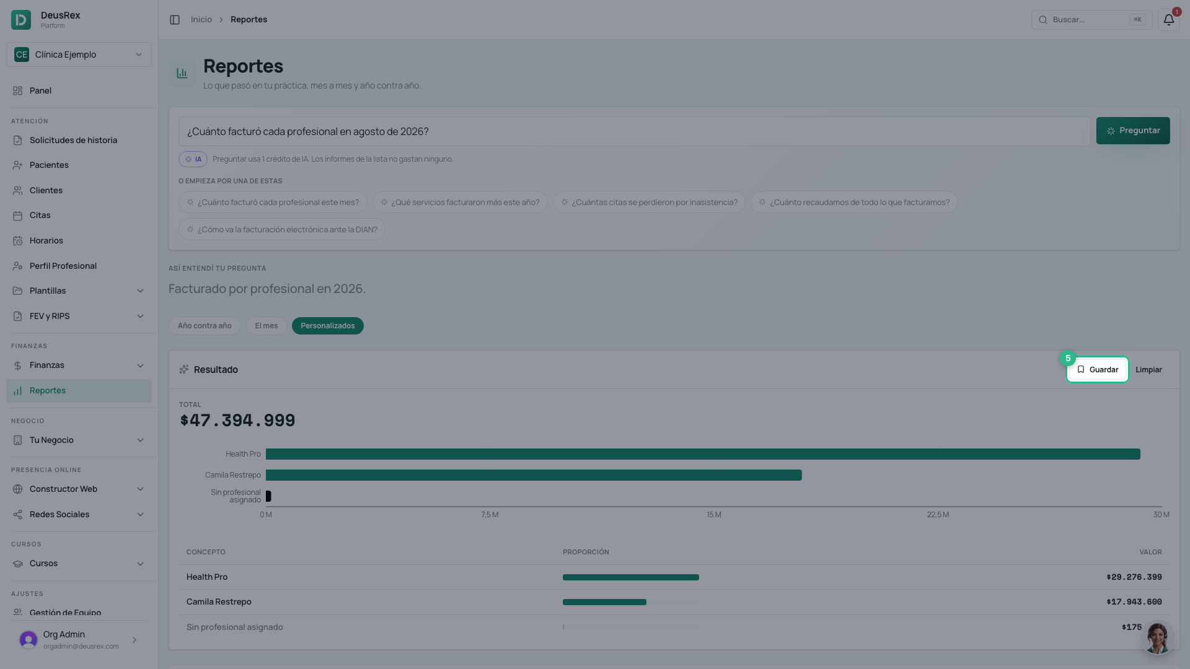Viewport: 1190px width, 669px height.
Task: Open the Clínica Ejemplo organization dropdown
Action: tap(79, 55)
